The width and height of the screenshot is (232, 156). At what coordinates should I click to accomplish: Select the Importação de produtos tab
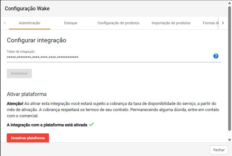(171, 23)
